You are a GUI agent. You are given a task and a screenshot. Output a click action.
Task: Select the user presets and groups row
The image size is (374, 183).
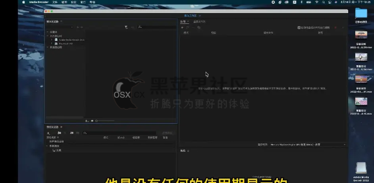(x=56, y=141)
